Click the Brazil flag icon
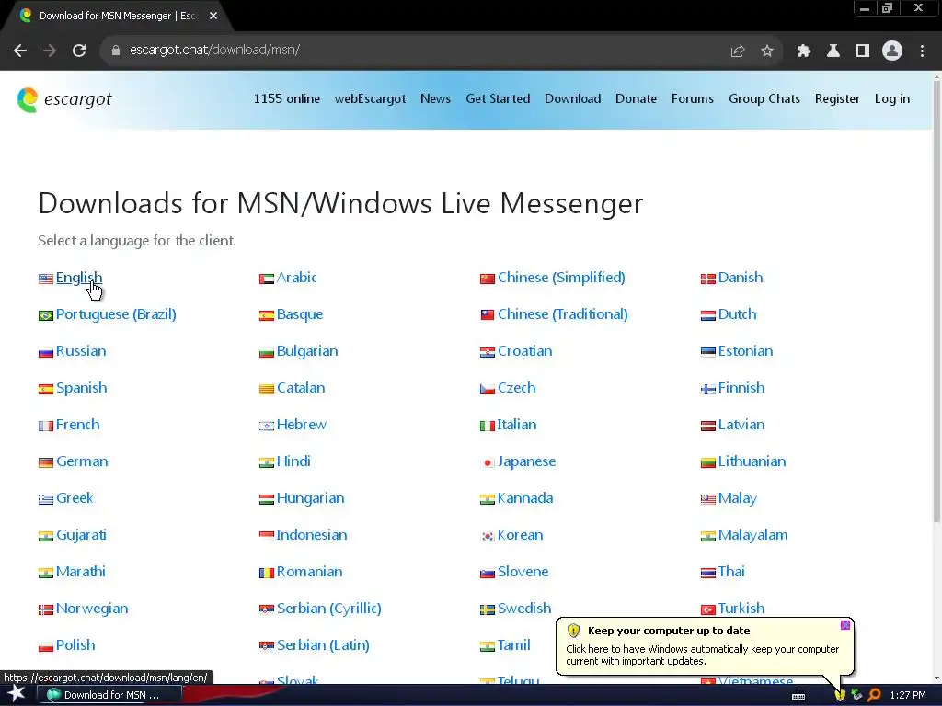The image size is (942, 706). coord(46,315)
